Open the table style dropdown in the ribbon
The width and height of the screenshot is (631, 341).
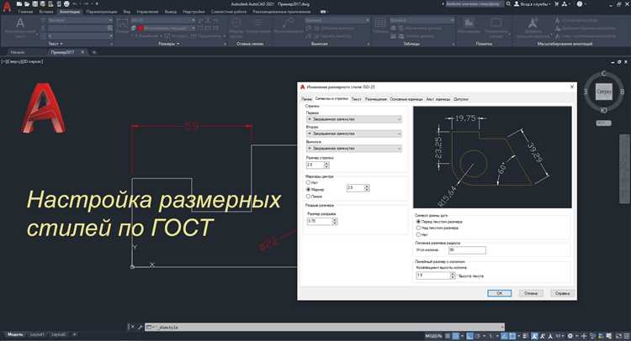tap(422, 20)
